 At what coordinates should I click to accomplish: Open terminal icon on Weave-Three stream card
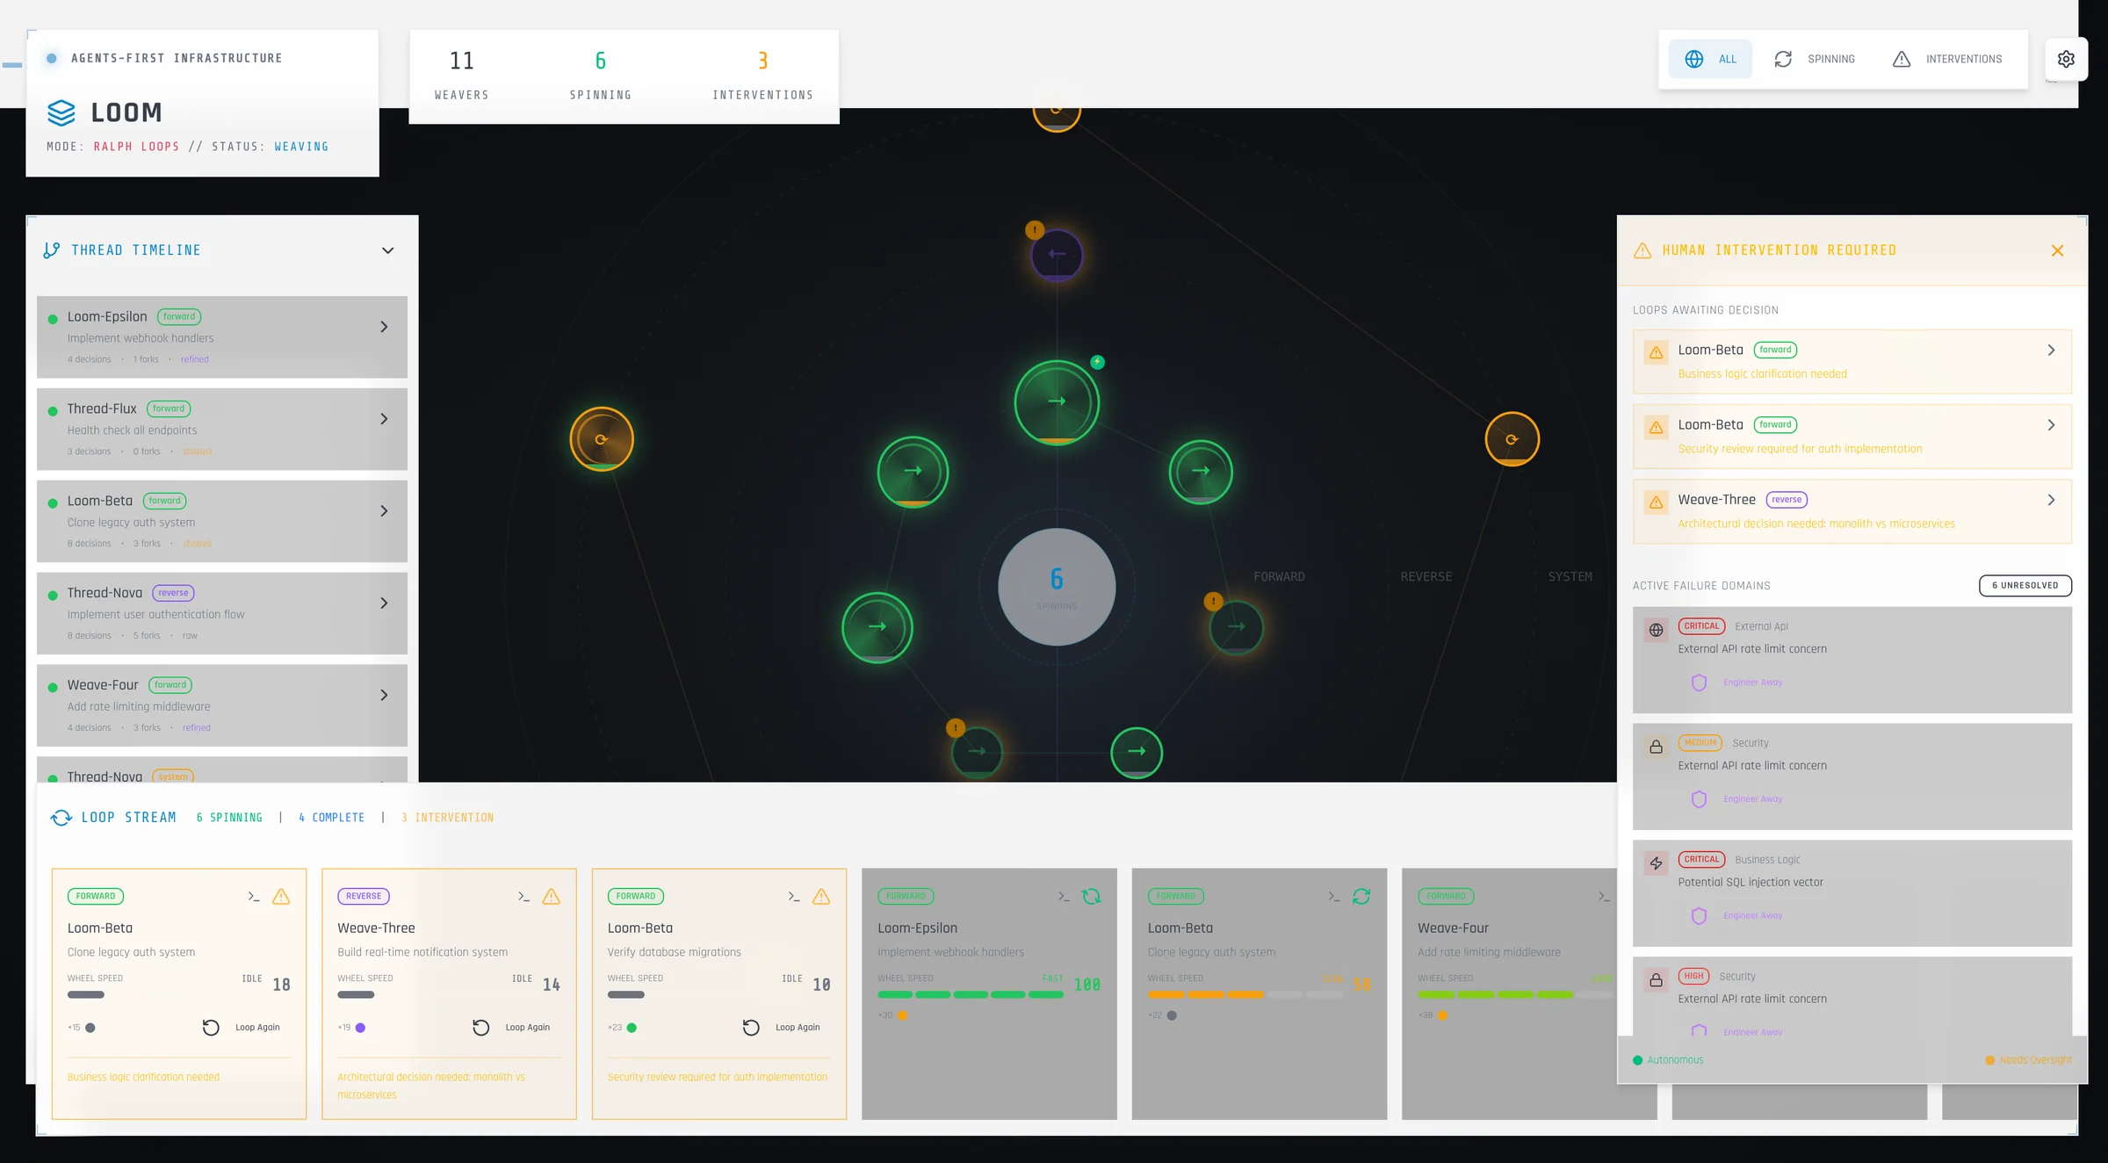click(x=523, y=896)
